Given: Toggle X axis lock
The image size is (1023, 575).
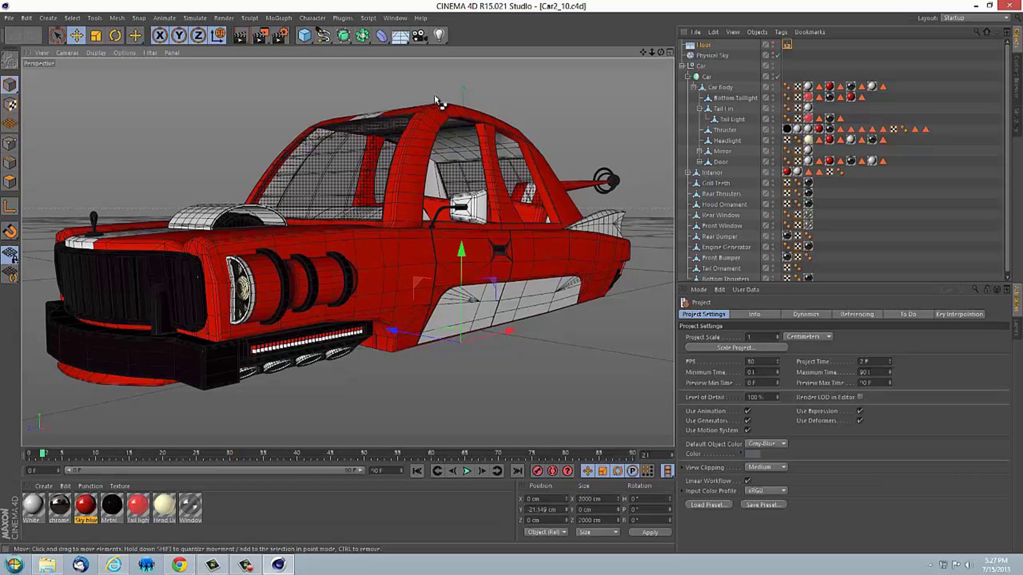Looking at the screenshot, I should click(160, 35).
